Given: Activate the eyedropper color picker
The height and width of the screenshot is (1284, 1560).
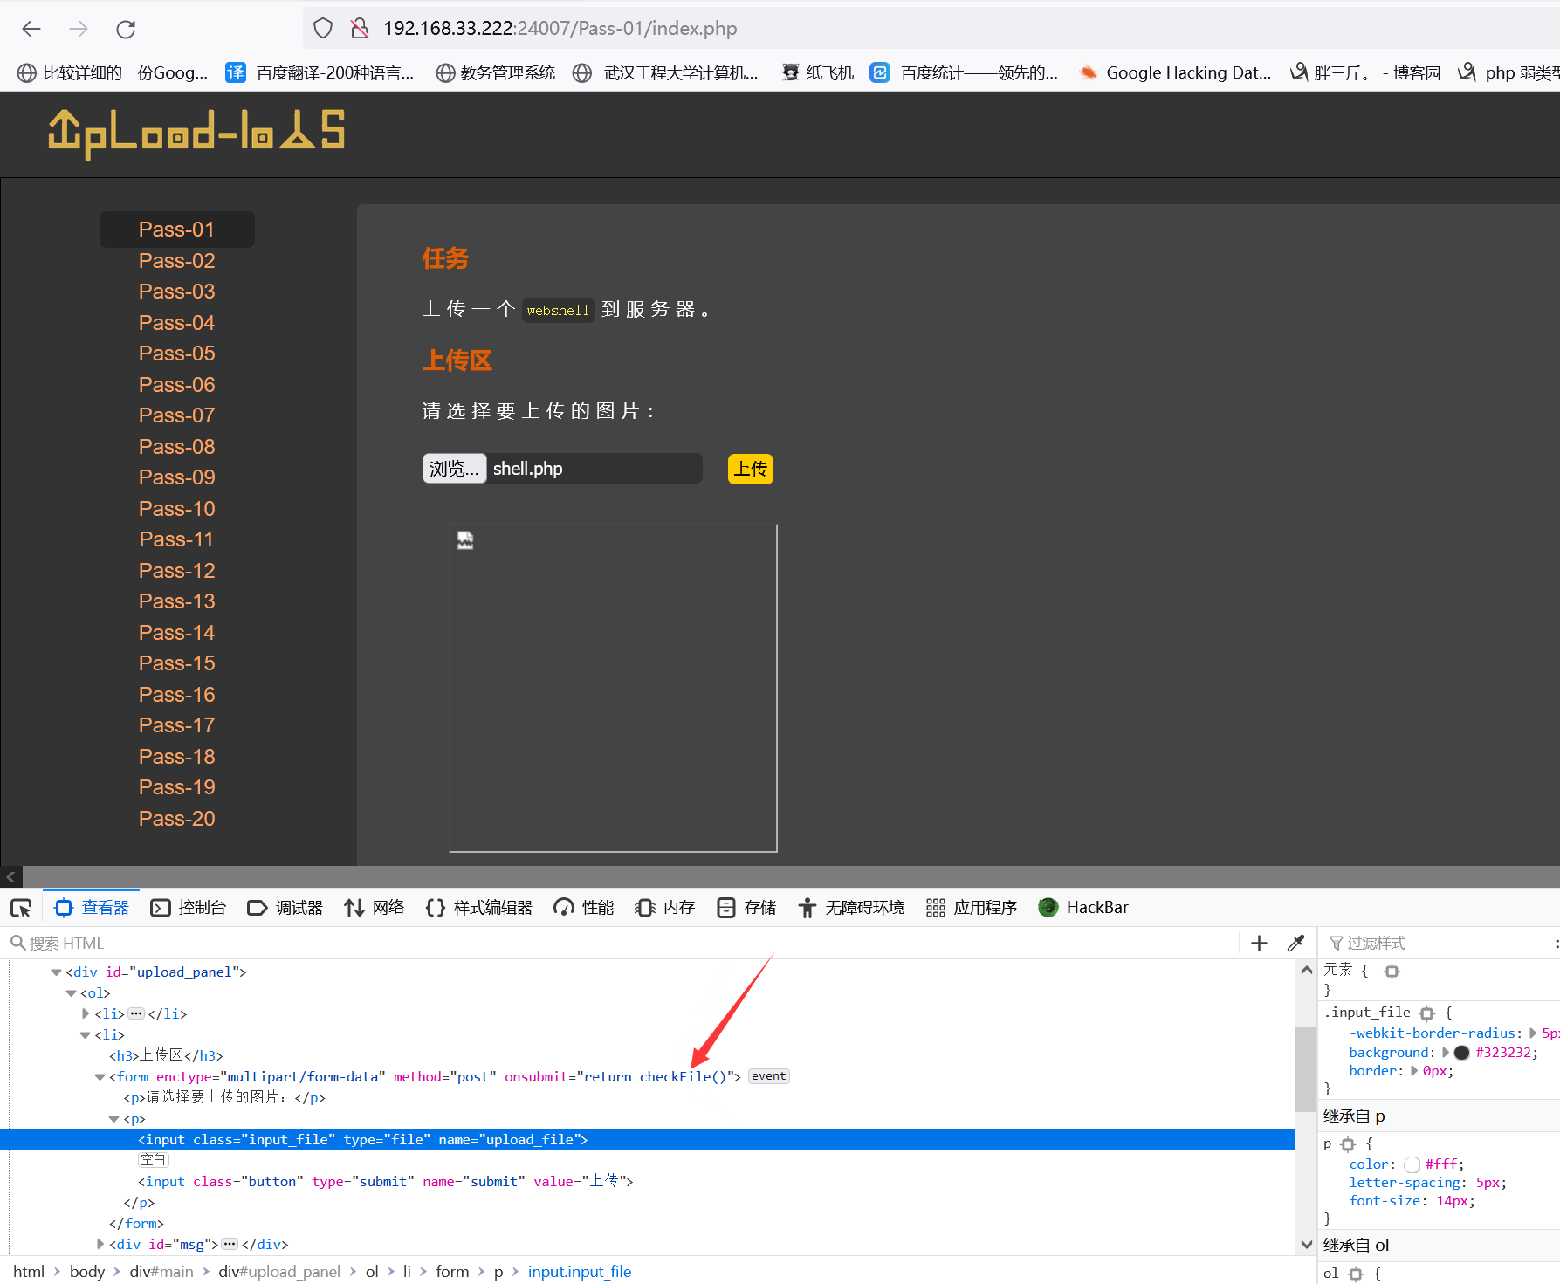Looking at the screenshot, I should [x=1295, y=943].
